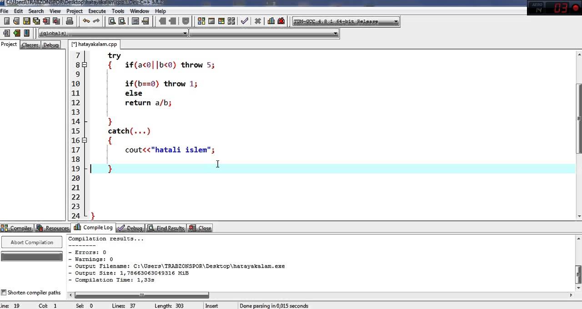Click the Close file toolbar icon
582x309 pixels.
coord(46,21)
